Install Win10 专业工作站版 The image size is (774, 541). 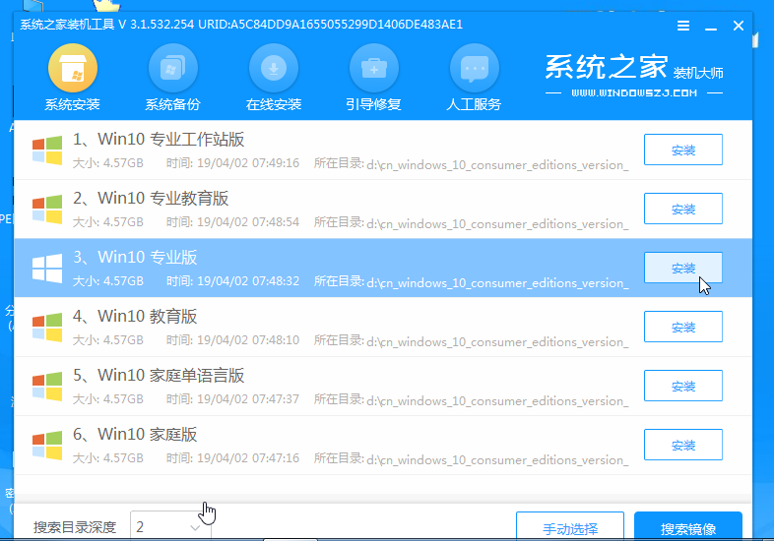coord(682,150)
